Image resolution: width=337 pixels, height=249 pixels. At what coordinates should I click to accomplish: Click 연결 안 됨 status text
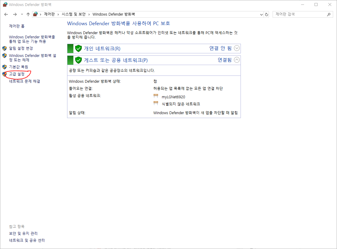[x=220, y=48]
